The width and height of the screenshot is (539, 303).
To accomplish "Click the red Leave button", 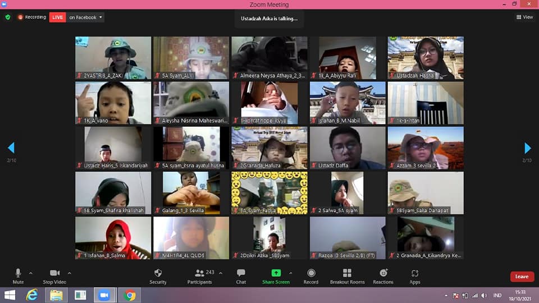I will [x=522, y=277].
